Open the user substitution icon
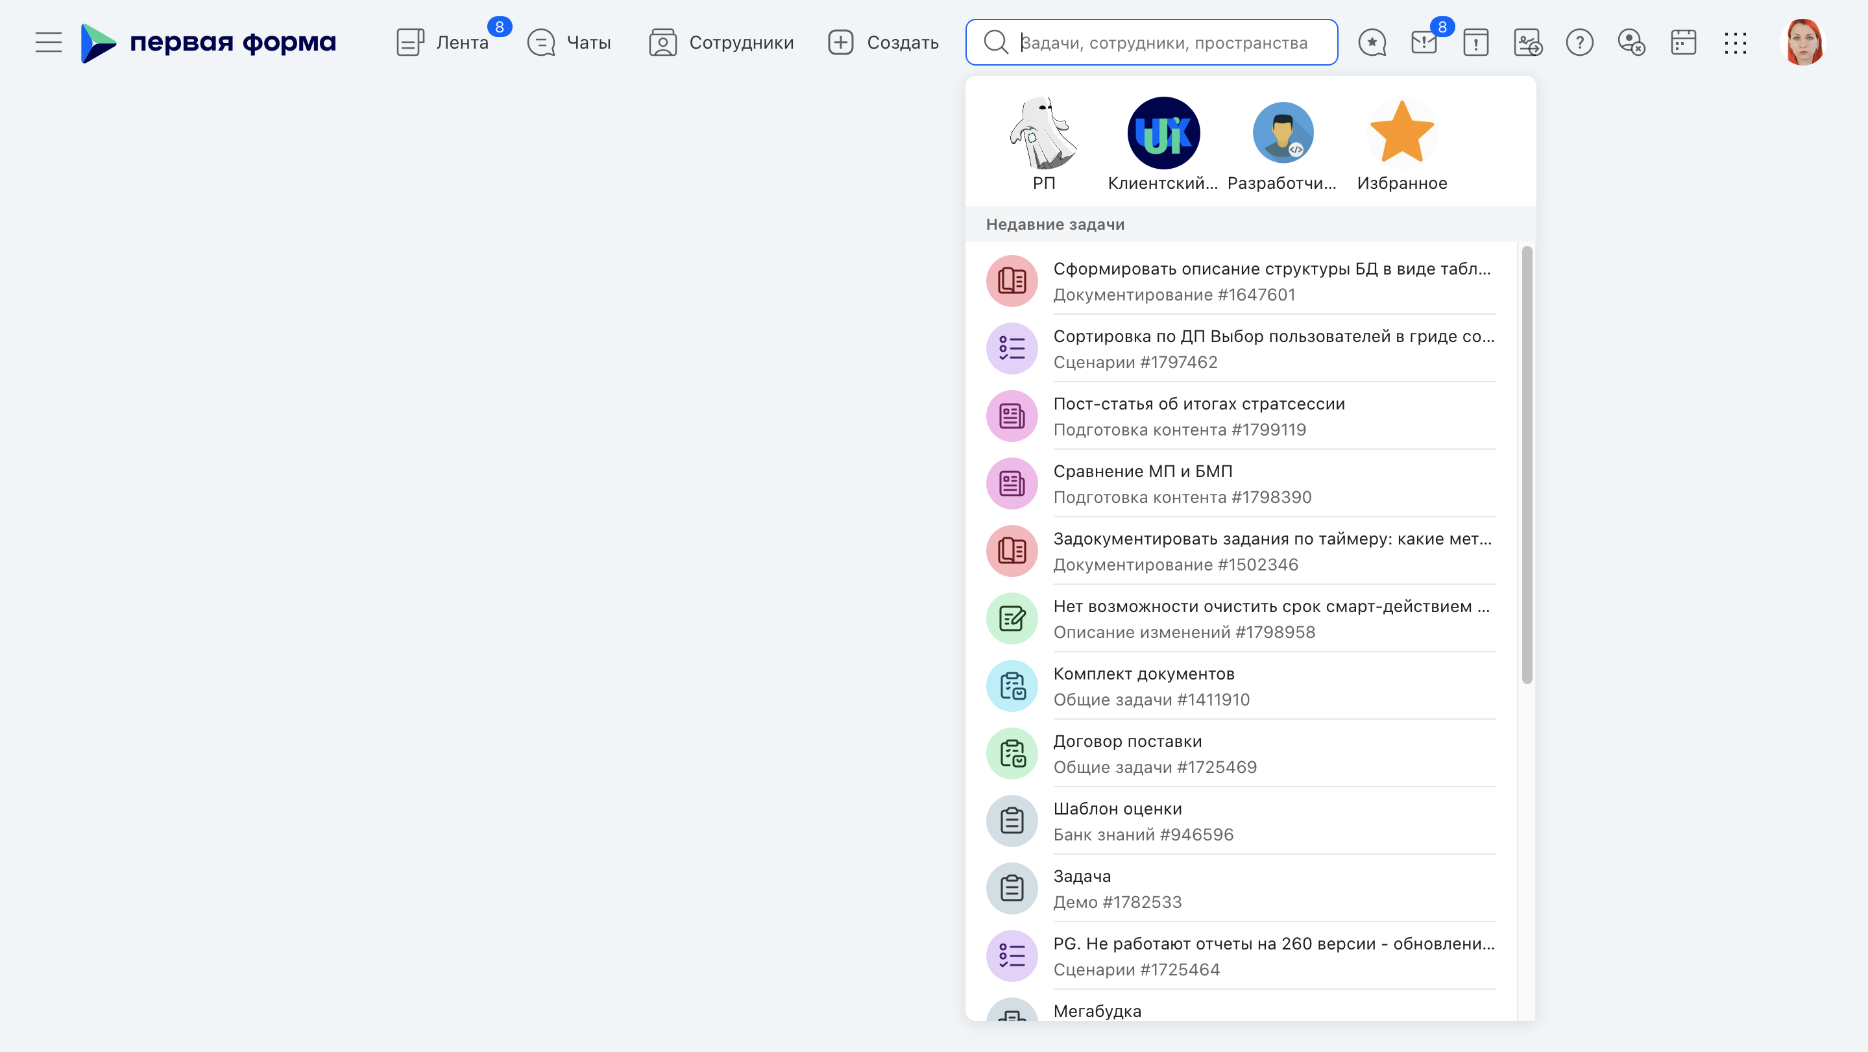 point(1632,42)
